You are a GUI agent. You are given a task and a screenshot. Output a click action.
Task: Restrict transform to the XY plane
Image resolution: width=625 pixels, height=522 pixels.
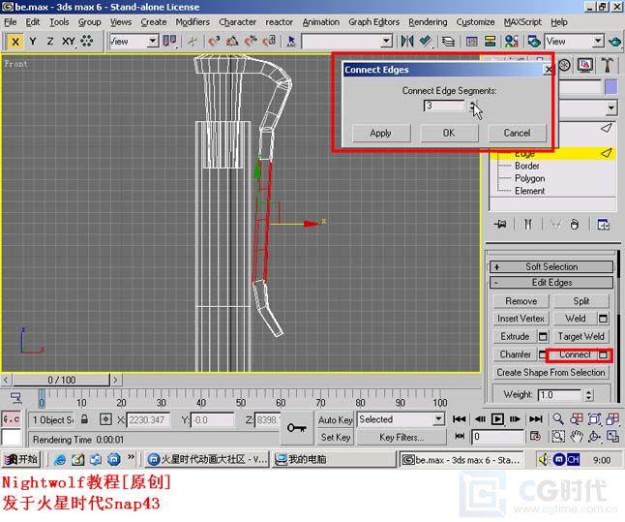69,42
